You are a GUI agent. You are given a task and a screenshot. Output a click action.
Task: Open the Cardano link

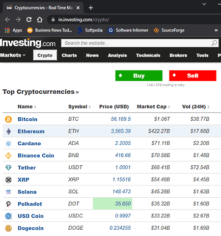coord(29,143)
